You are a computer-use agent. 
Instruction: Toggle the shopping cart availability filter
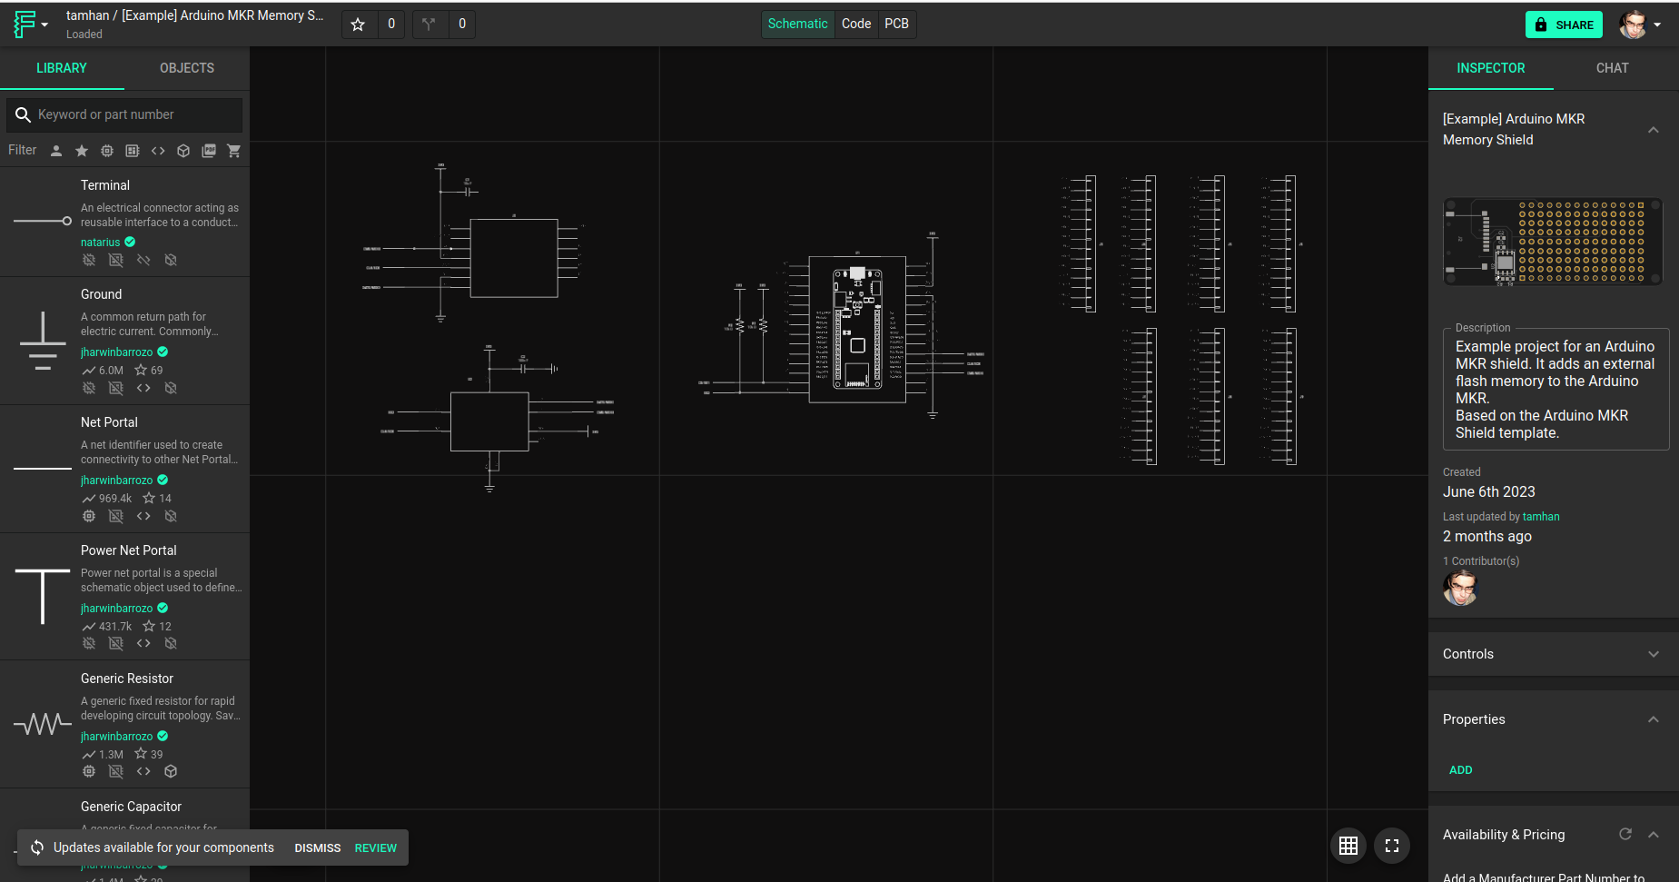(x=234, y=151)
